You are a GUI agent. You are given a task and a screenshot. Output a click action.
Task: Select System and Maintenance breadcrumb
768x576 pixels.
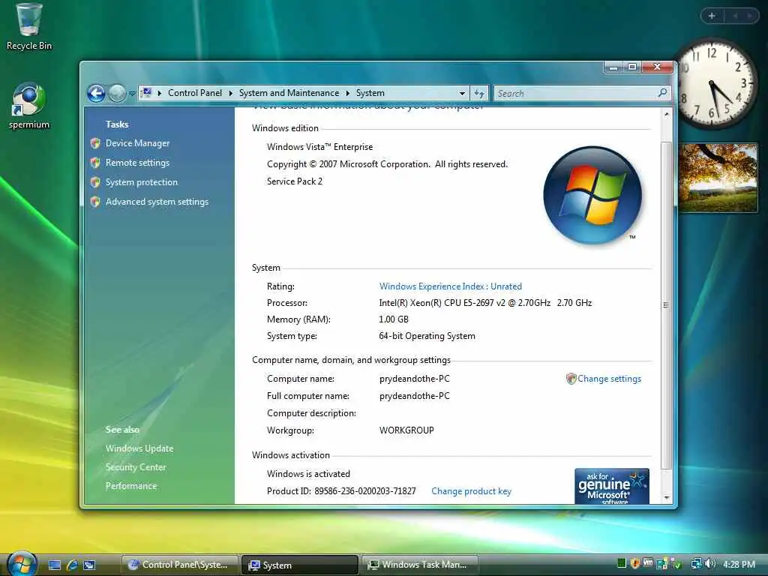tap(289, 93)
